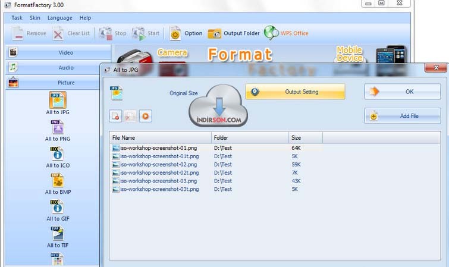Select the All to BMP converter icon
The image size is (449, 267).
coord(58,180)
